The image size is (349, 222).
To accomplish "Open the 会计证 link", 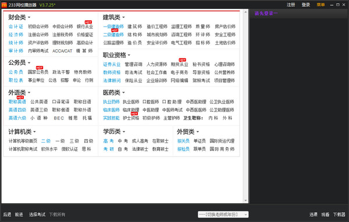I will point(16,27).
